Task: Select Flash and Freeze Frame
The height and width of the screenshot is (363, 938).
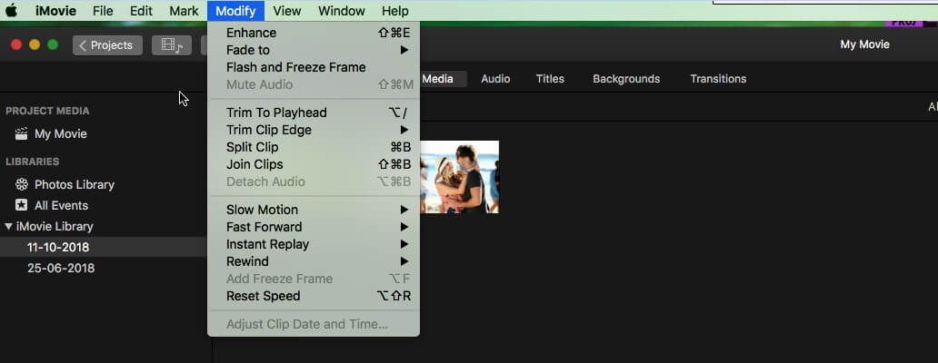Action: point(314,67)
